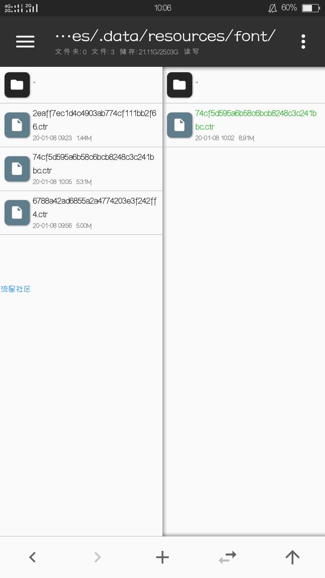Open parent folder icon in left panel
Screen dimensions: 325x578
tap(17, 85)
